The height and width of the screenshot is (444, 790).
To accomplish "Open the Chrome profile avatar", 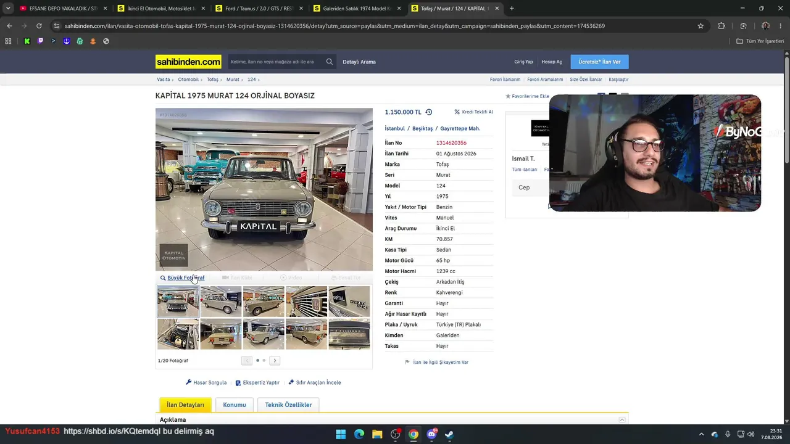I will 765,26.
